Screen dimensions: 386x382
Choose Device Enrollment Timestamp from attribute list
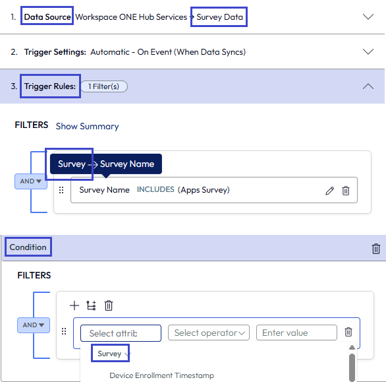tap(162, 375)
